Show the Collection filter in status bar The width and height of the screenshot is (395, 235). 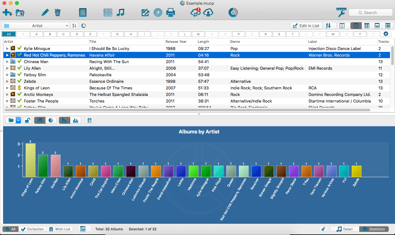[x=32, y=229]
